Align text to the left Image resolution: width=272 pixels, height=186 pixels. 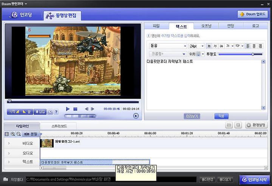[248, 46]
